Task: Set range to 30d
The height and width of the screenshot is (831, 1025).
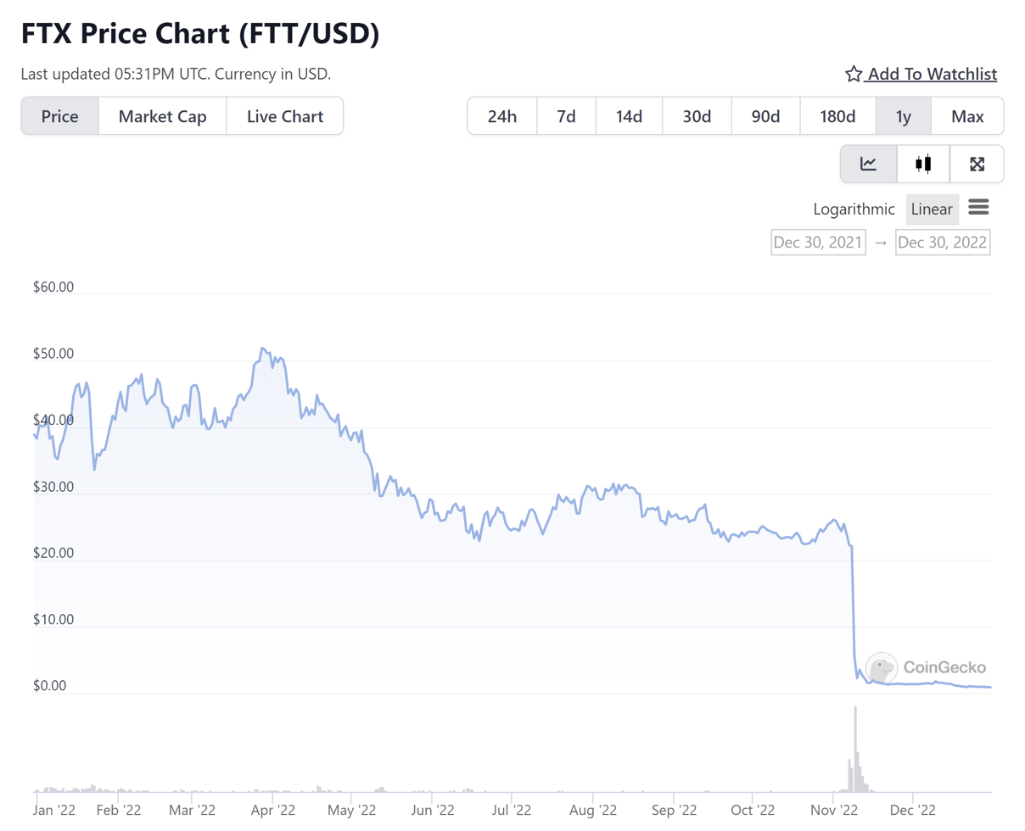Action: tap(697, 116)
